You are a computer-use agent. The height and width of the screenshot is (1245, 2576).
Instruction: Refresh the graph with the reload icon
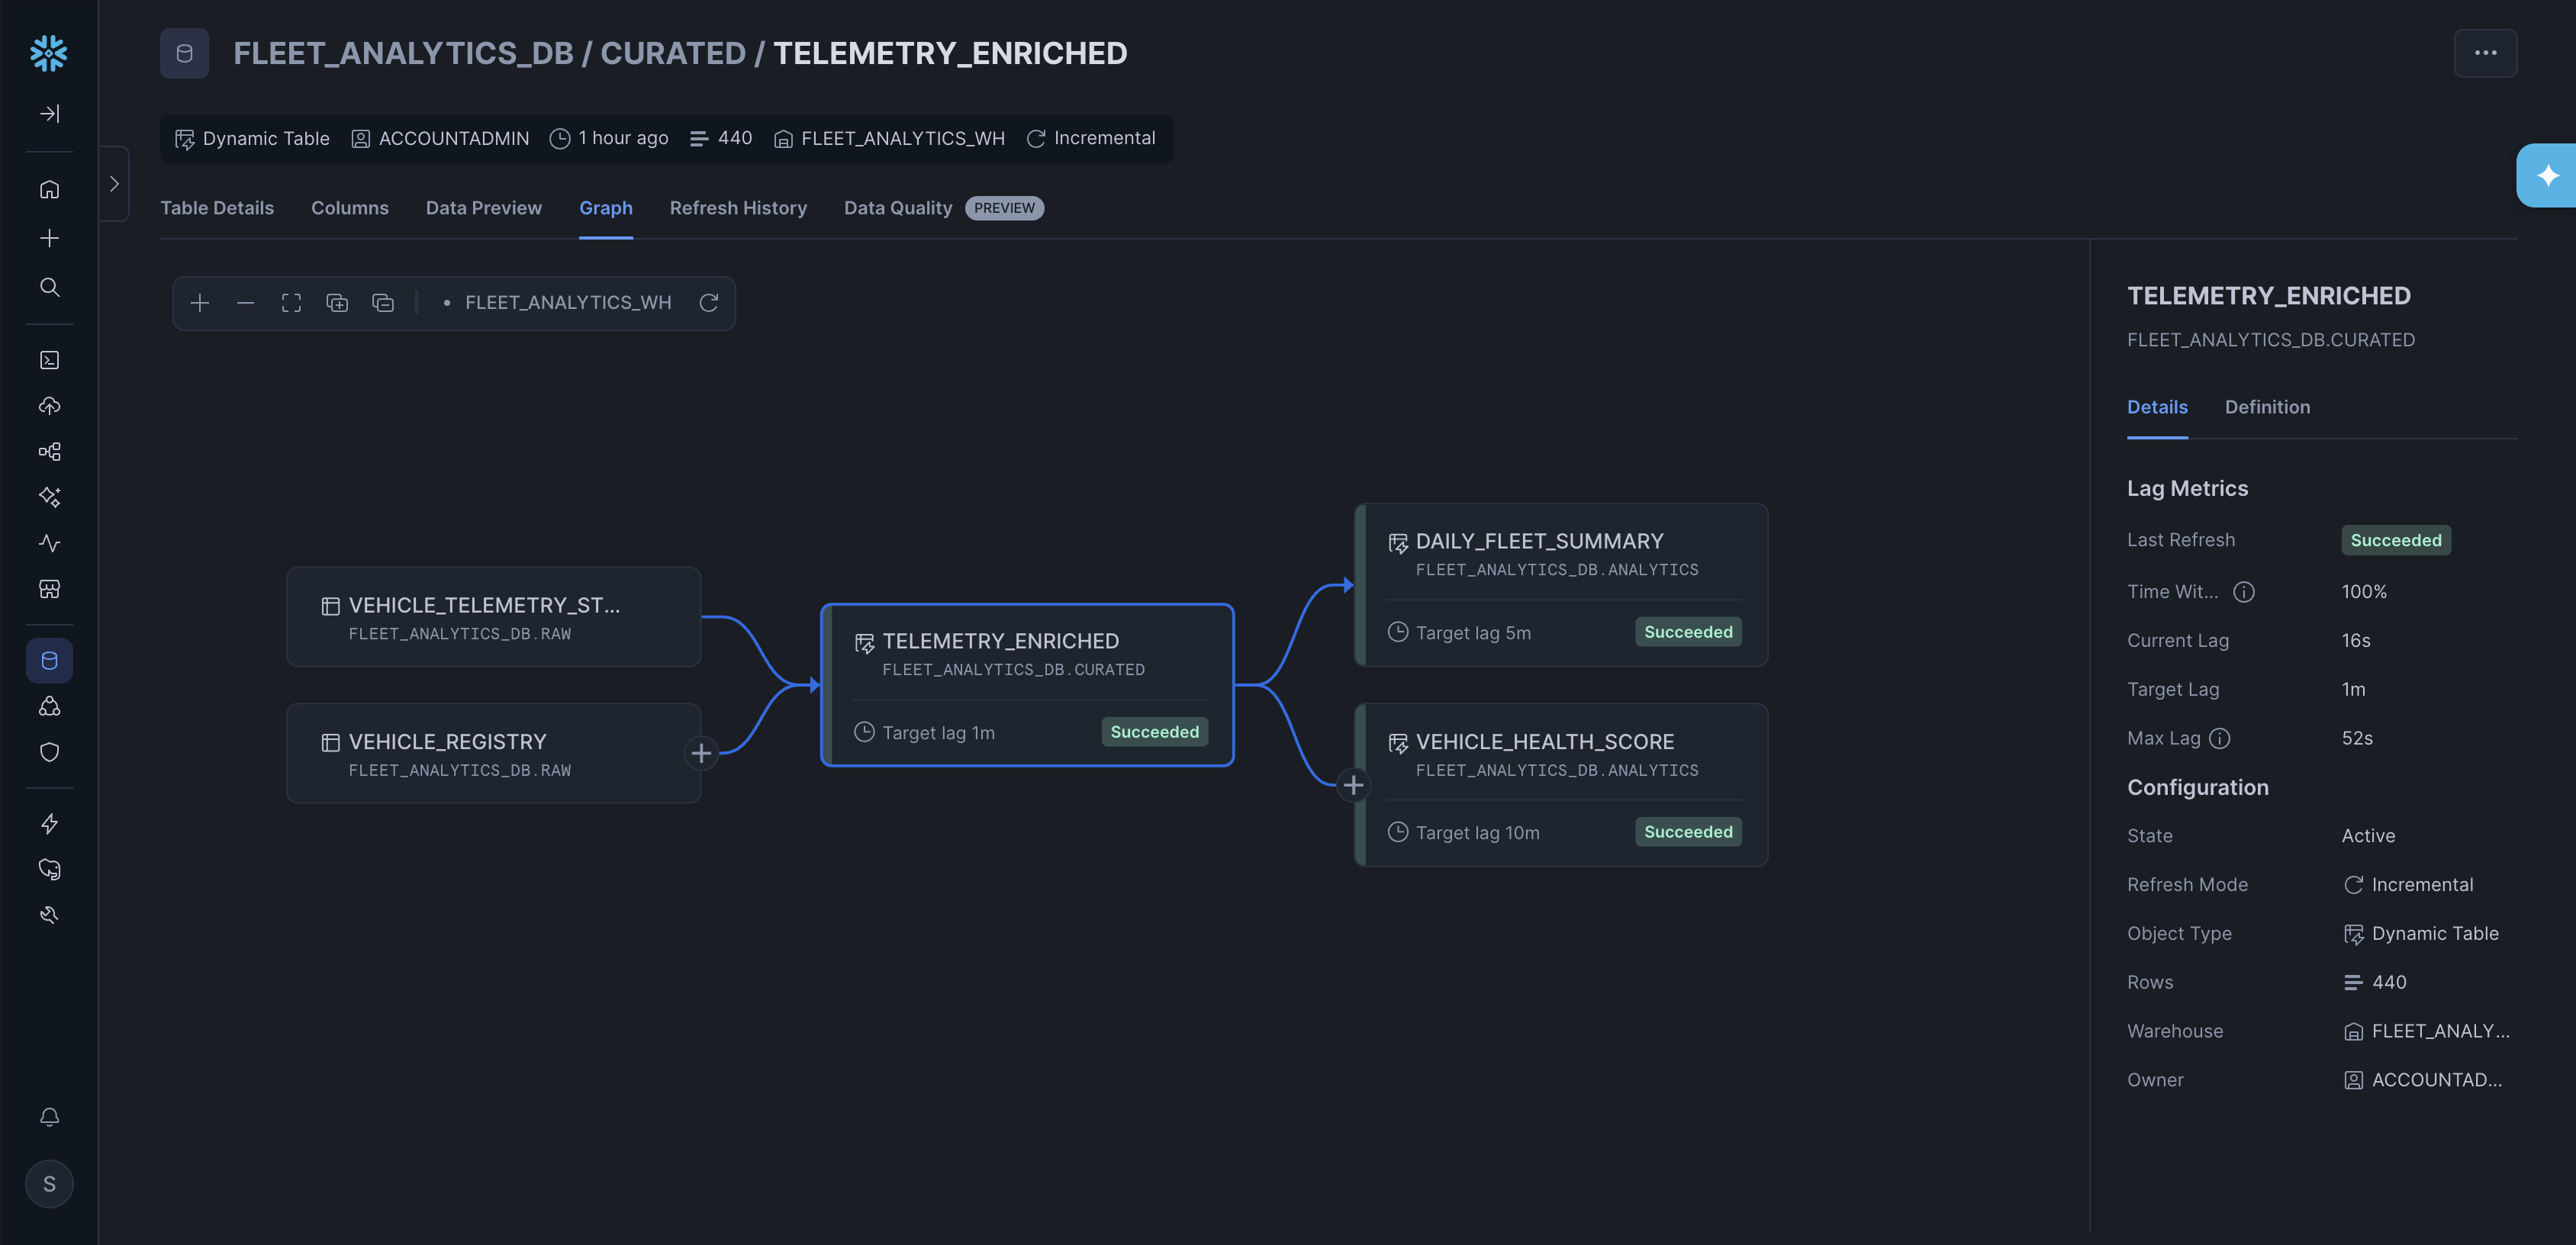(x=709, y=303)
